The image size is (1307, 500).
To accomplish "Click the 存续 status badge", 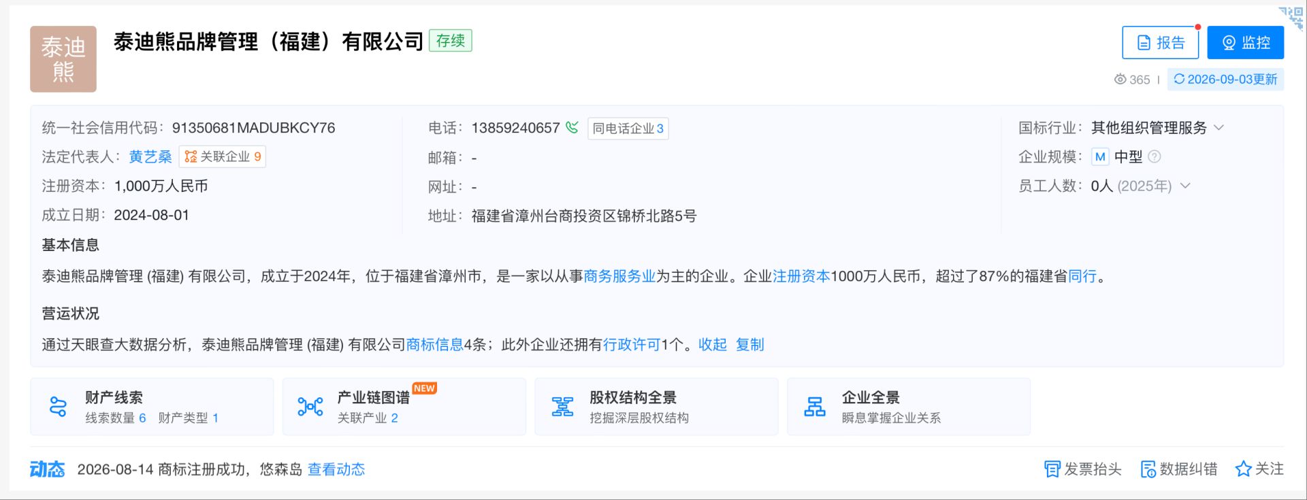I will pos(451,41).
